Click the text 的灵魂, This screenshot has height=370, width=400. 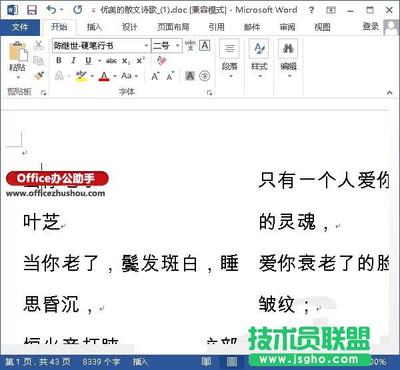click(293, 222)
